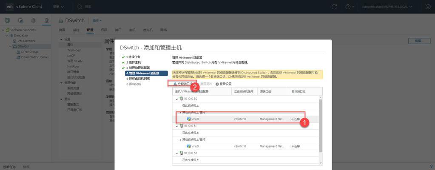The image size is (435, 170).
Task: Collapse the 设置 section in side menu
Action: (61, 40)
